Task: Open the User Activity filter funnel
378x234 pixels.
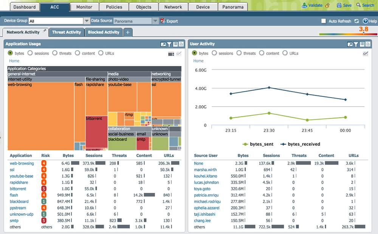Action: [x=356, y=44]
